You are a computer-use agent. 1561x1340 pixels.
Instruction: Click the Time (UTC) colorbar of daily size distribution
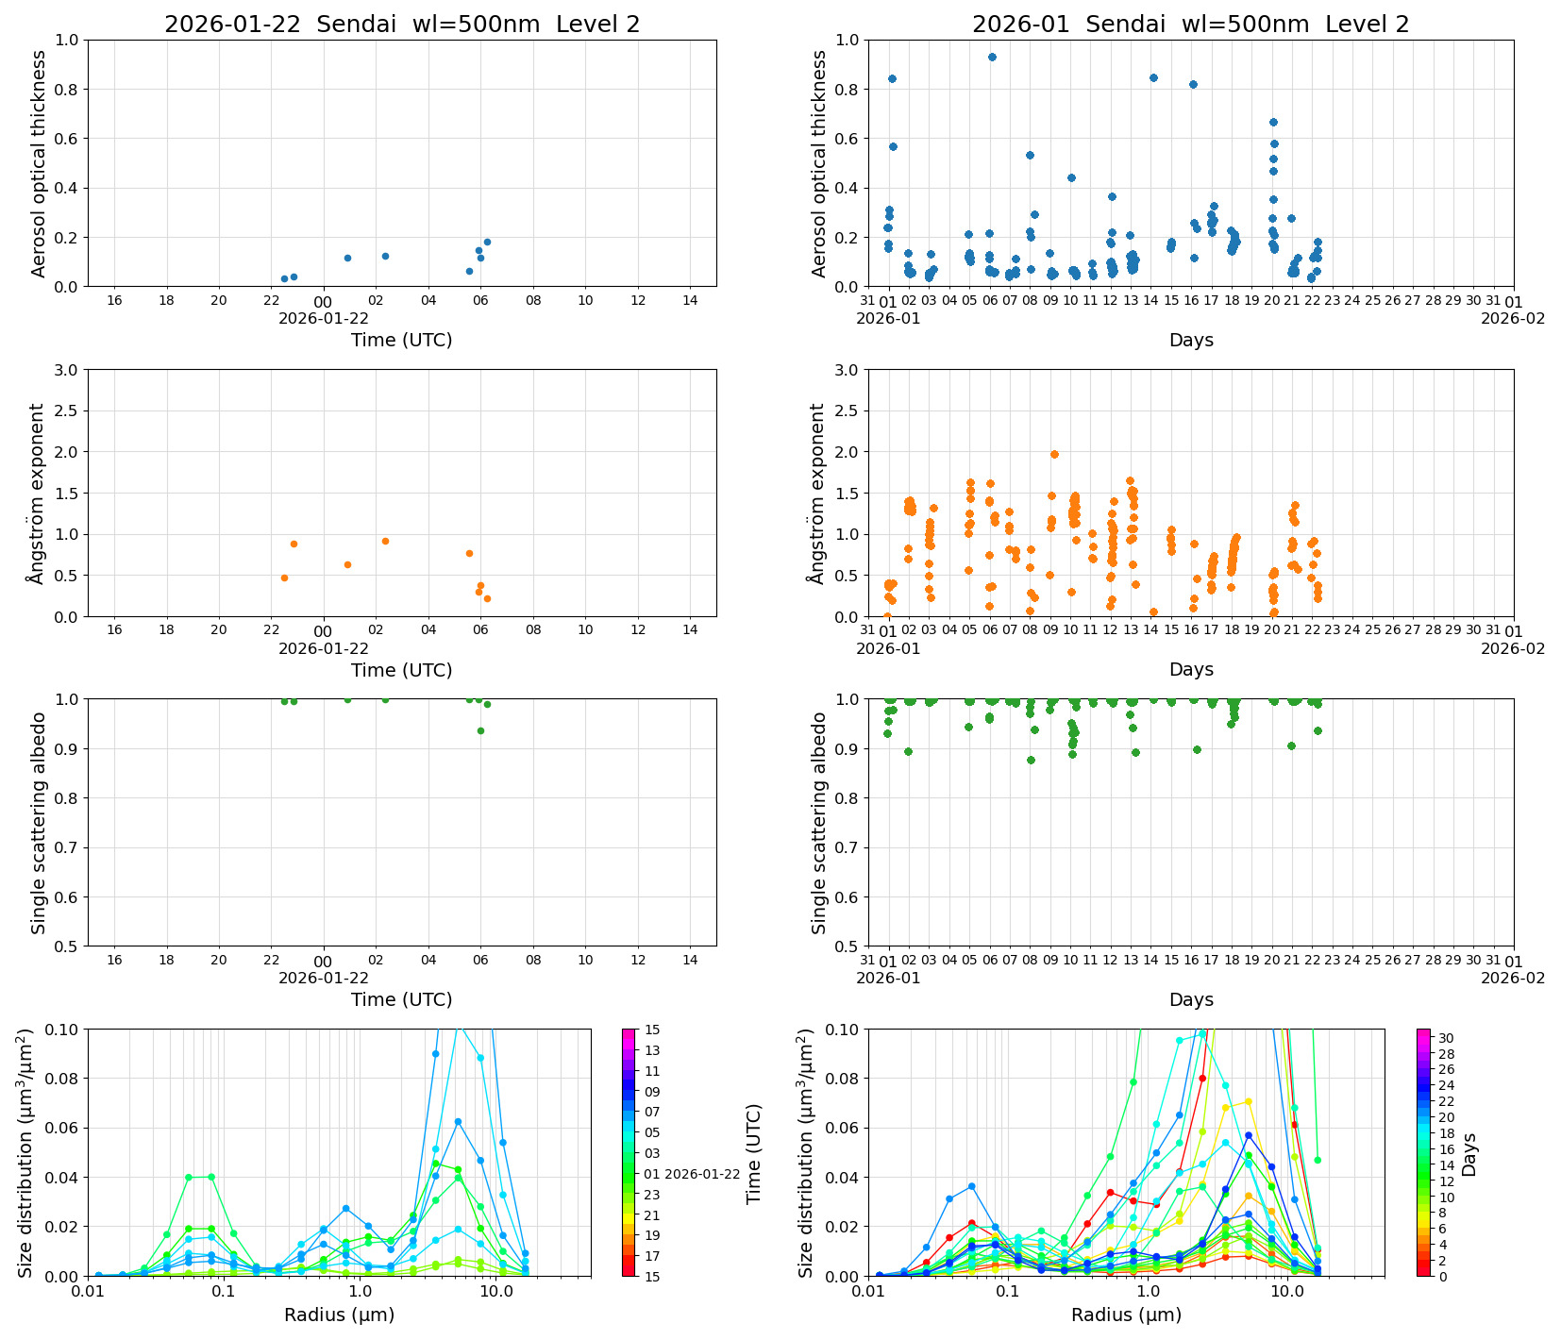[629, 1151]
